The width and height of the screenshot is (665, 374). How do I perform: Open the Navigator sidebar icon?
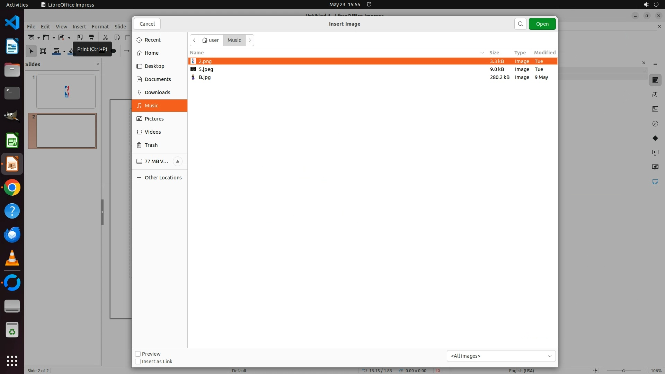click(655, 124)
